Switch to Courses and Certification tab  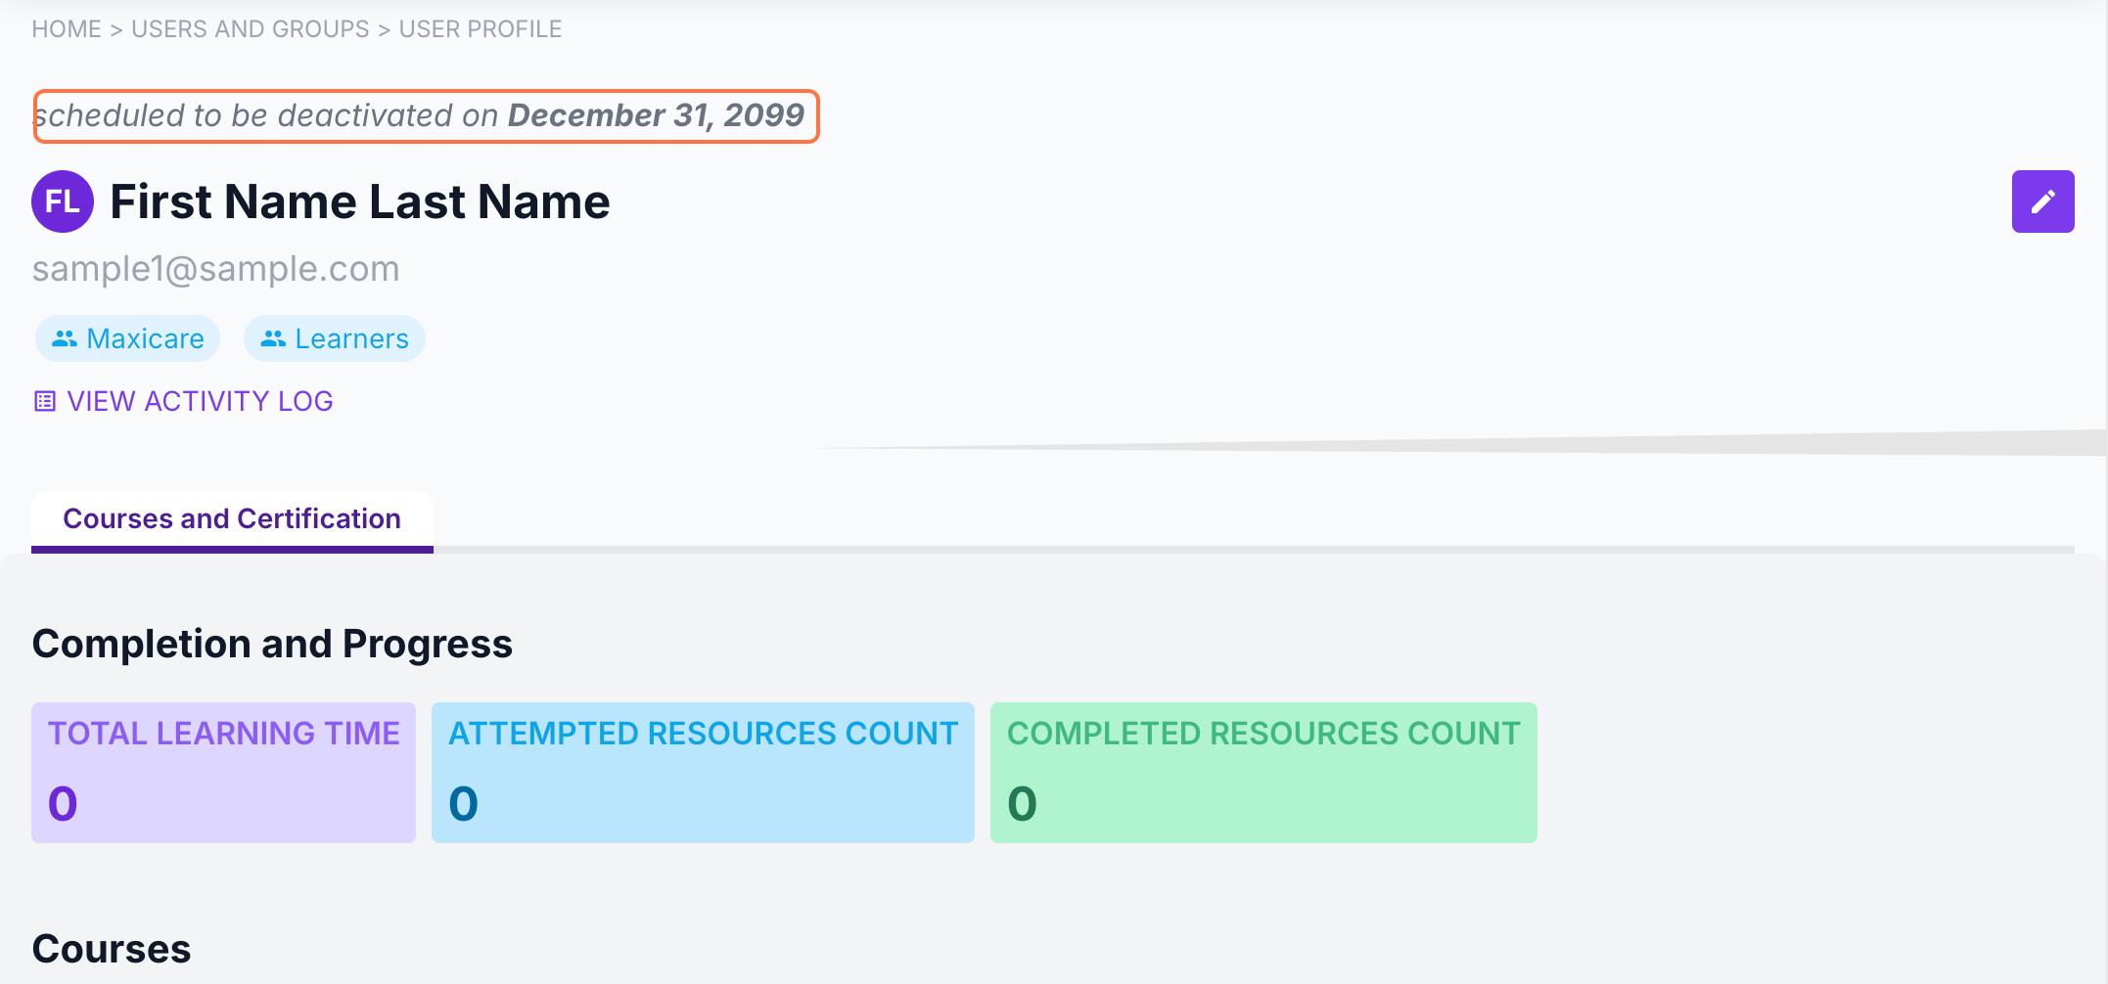(232, 518)
